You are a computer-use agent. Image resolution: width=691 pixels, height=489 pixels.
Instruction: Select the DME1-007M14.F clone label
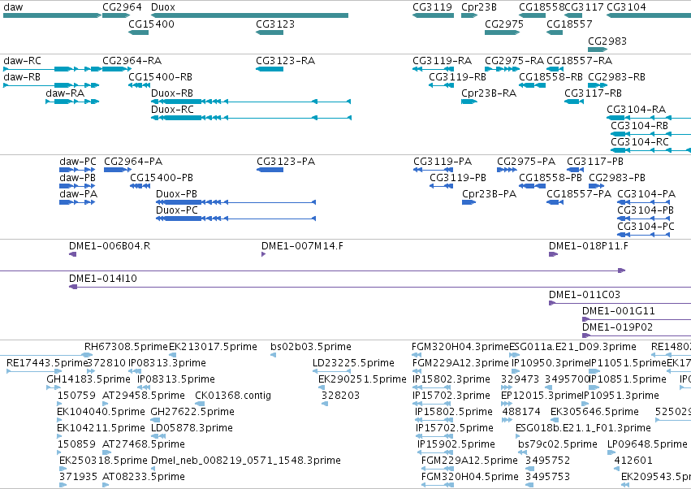(302, 246)
